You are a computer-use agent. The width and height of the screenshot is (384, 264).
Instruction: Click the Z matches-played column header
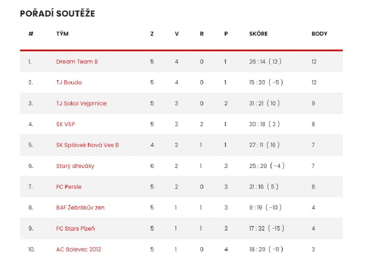pos(152,34)
